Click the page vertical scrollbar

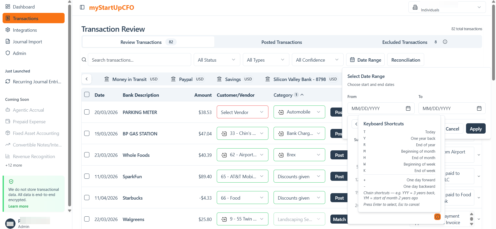coord(494,43)
